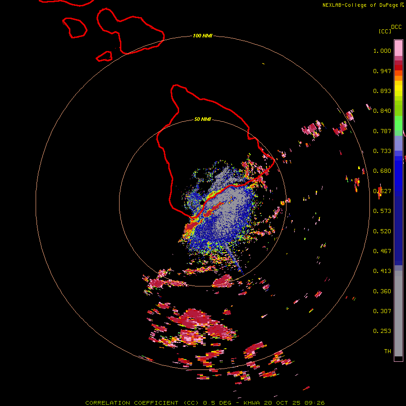The height and width of the screenshot is (406, 406).
Task: Click the [CC] units label
Action: click(x=385, y=31)
